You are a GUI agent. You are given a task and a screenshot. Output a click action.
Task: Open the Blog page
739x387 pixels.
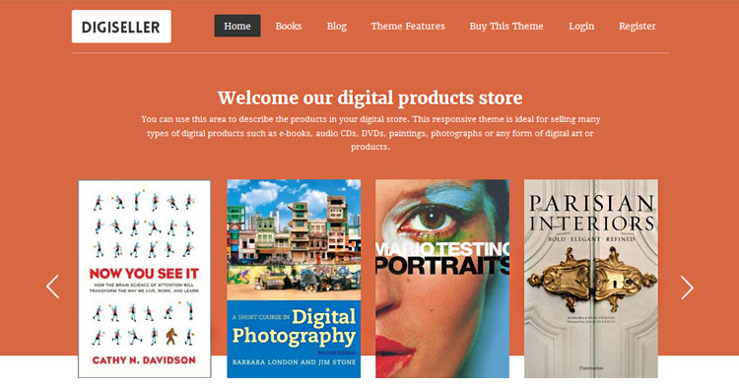click(x=337, y=26)
